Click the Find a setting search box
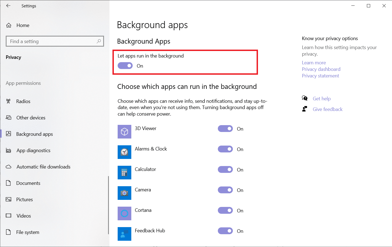 [52, 41]
